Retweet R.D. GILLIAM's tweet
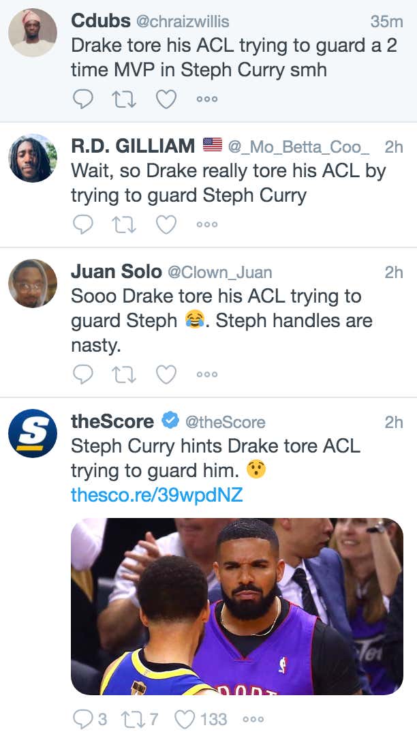This screenshot has width=417, height=732. 125,224
